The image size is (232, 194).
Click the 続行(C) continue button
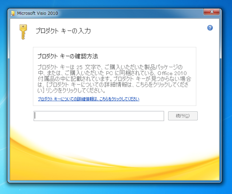(x=183, y=116)
